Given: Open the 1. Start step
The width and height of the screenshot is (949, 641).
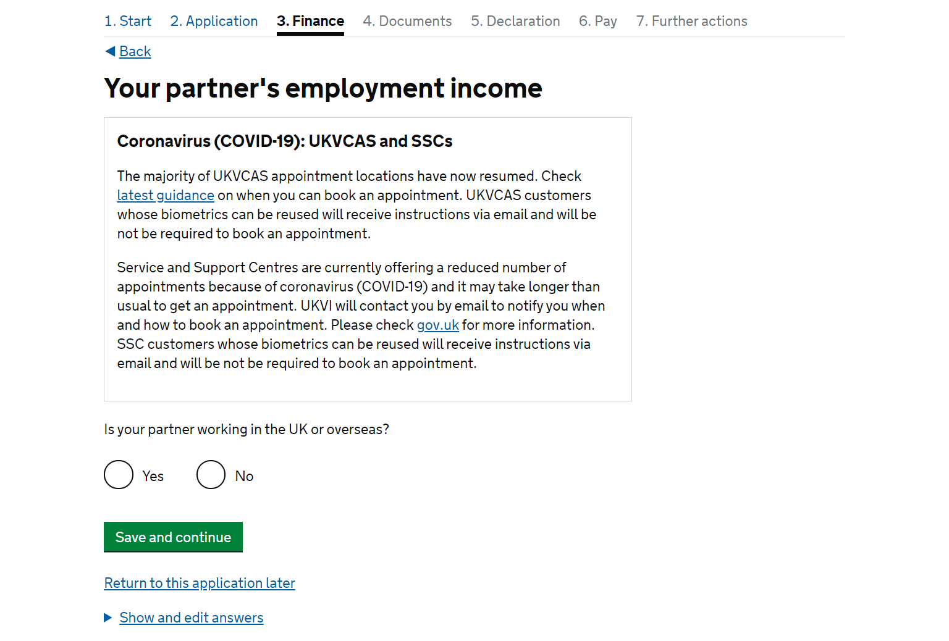Looking at the screenshot, I should [128, 21].
